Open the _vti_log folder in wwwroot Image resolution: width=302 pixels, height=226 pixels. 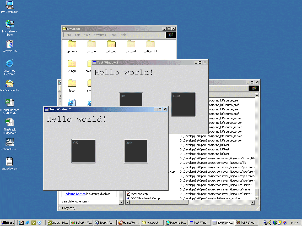pos(111,44)
